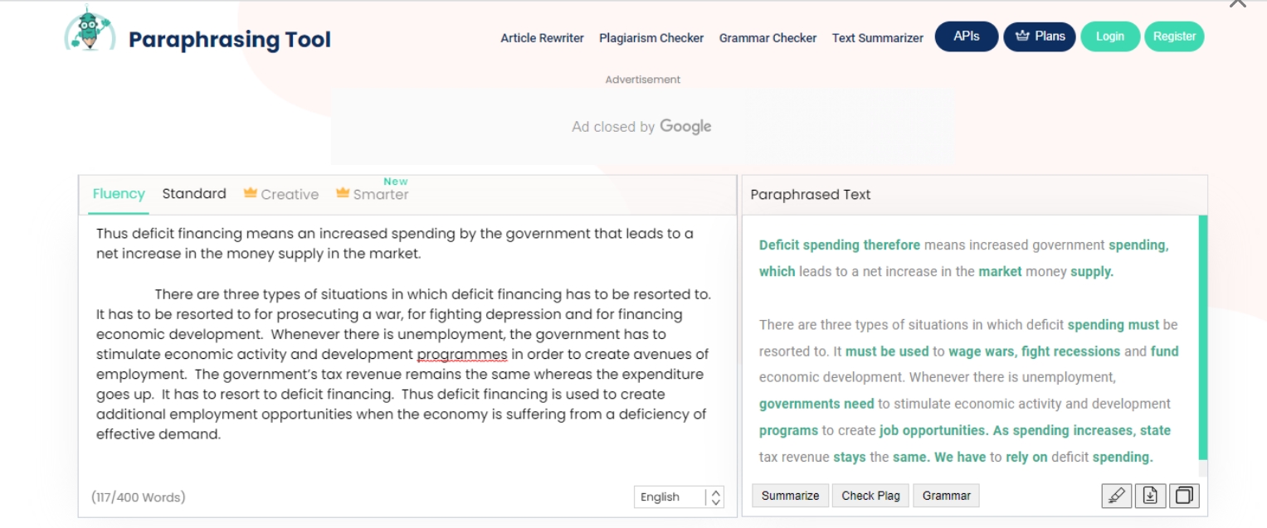1267x528 pixels.
Task: Click inside the input text area
Action: [407, 348]
